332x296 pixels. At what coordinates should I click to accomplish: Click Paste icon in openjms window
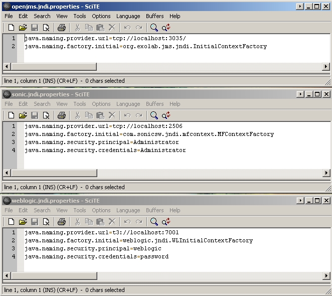pos(100,28)
